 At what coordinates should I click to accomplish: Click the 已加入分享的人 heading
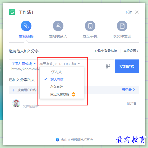pos(22,80)
